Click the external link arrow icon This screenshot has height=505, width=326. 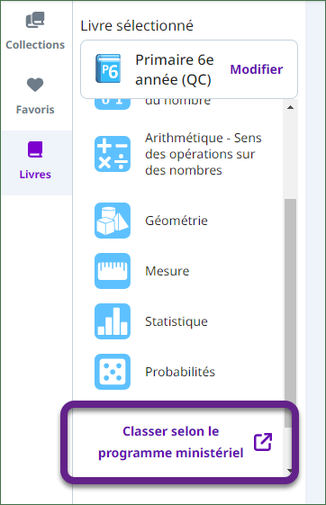pos(263,442)
